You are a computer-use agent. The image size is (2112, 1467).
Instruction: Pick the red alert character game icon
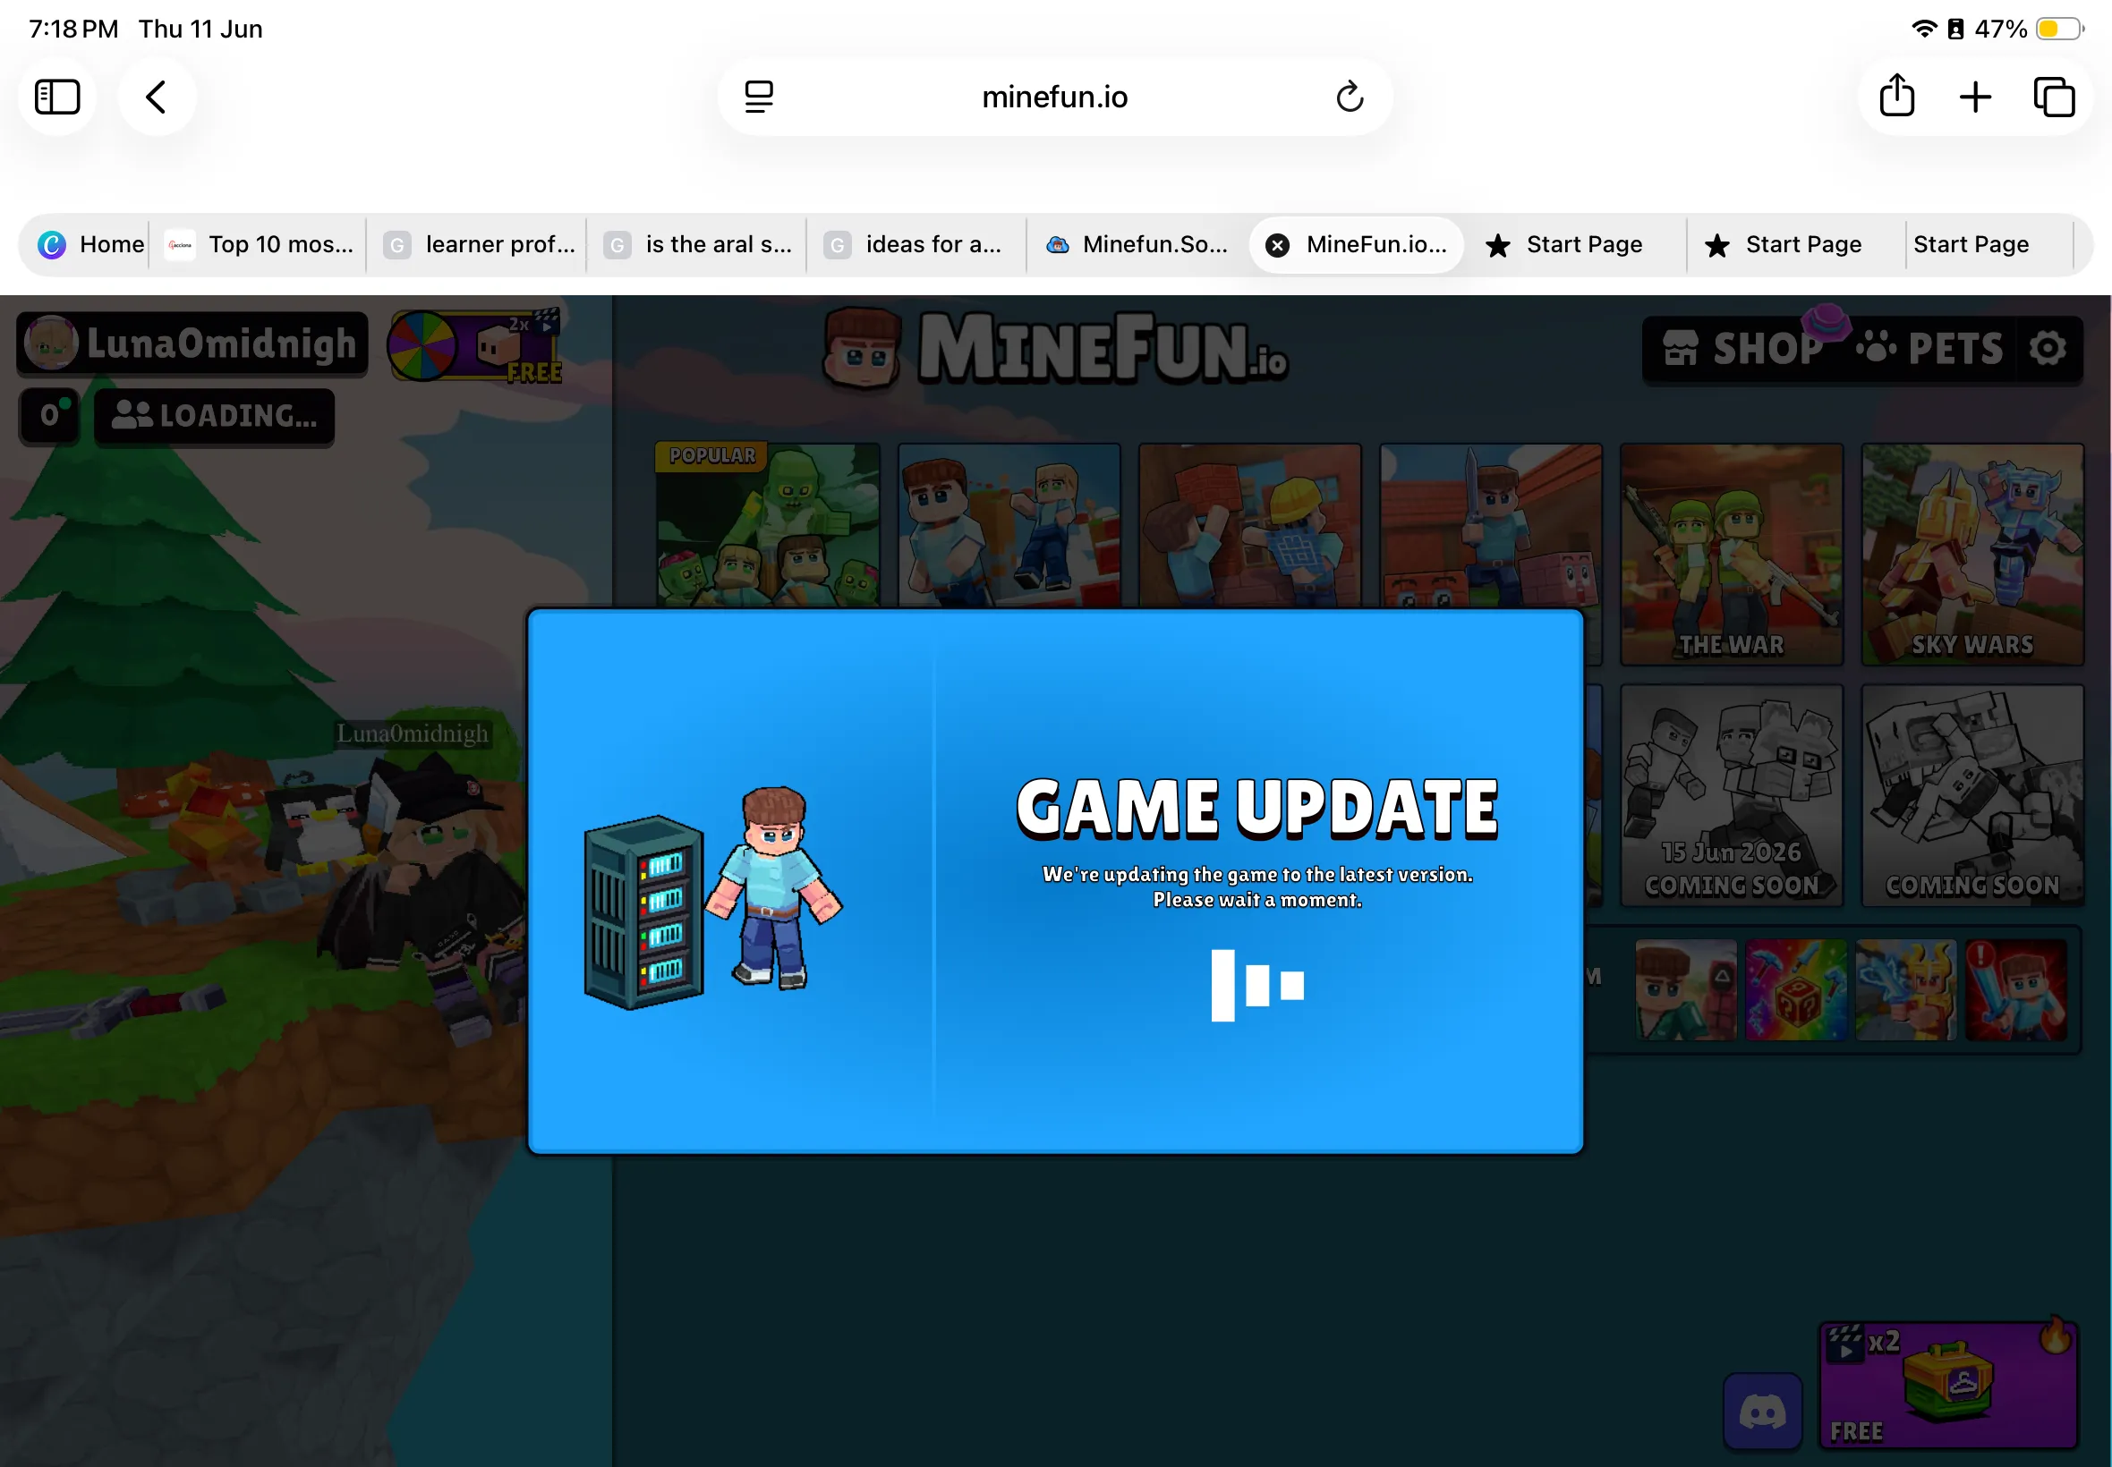2015,990
